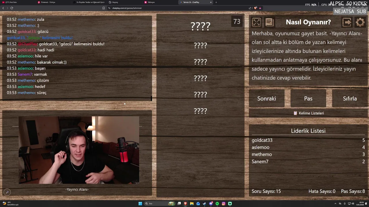Select goldcat33 in Liderlik Listesi
This screenshot has width=369, height=207.
pyautogui.click(x=262, y=140)
